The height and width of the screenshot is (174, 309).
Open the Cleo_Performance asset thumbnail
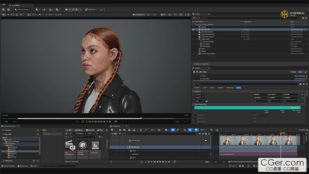(70, 146)
